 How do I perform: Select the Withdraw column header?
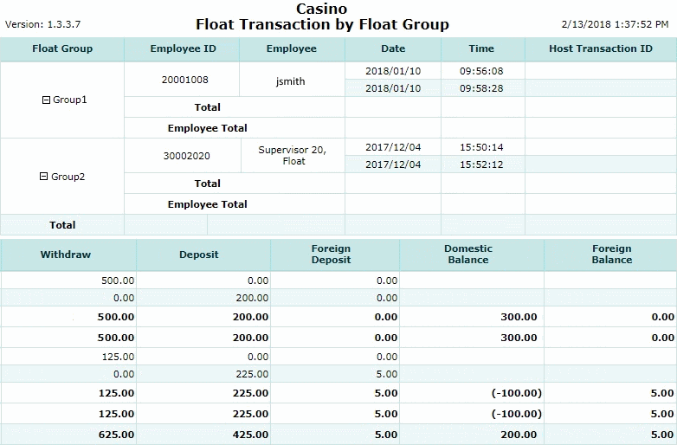[66, 255]
